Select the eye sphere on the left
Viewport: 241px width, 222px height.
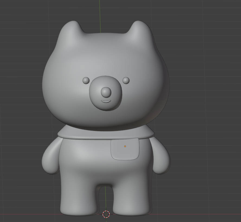pyautogui.click(x=86, y=80)
